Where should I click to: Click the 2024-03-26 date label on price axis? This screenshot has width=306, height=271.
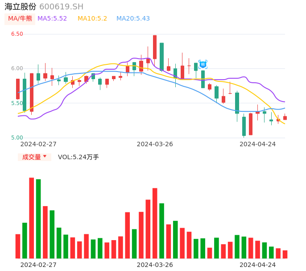pos(155,144)
